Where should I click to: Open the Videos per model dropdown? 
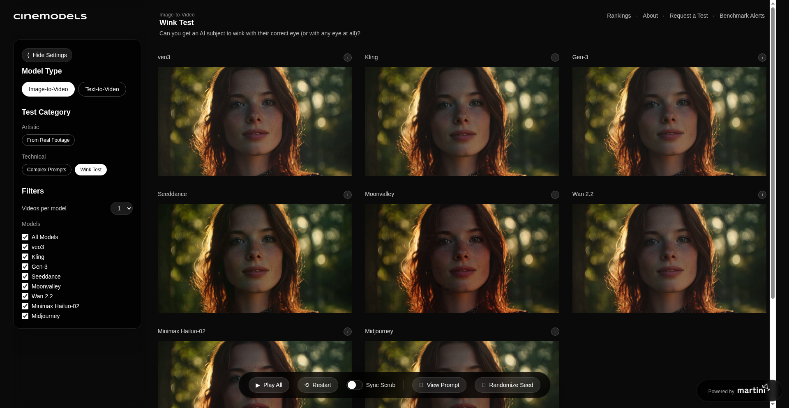[x=122, y=208]
